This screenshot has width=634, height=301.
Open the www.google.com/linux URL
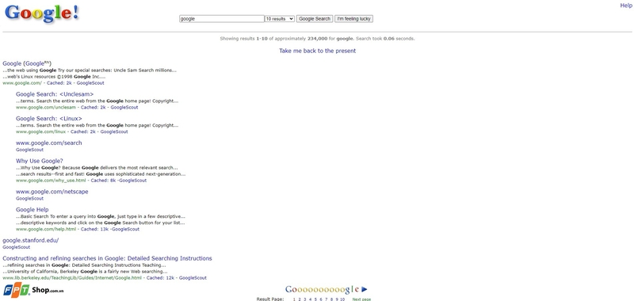tap(40, 131)
